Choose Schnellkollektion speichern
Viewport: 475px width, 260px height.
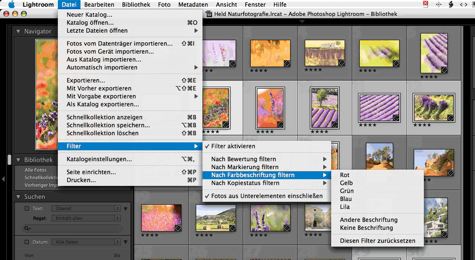tap(130, 125)
